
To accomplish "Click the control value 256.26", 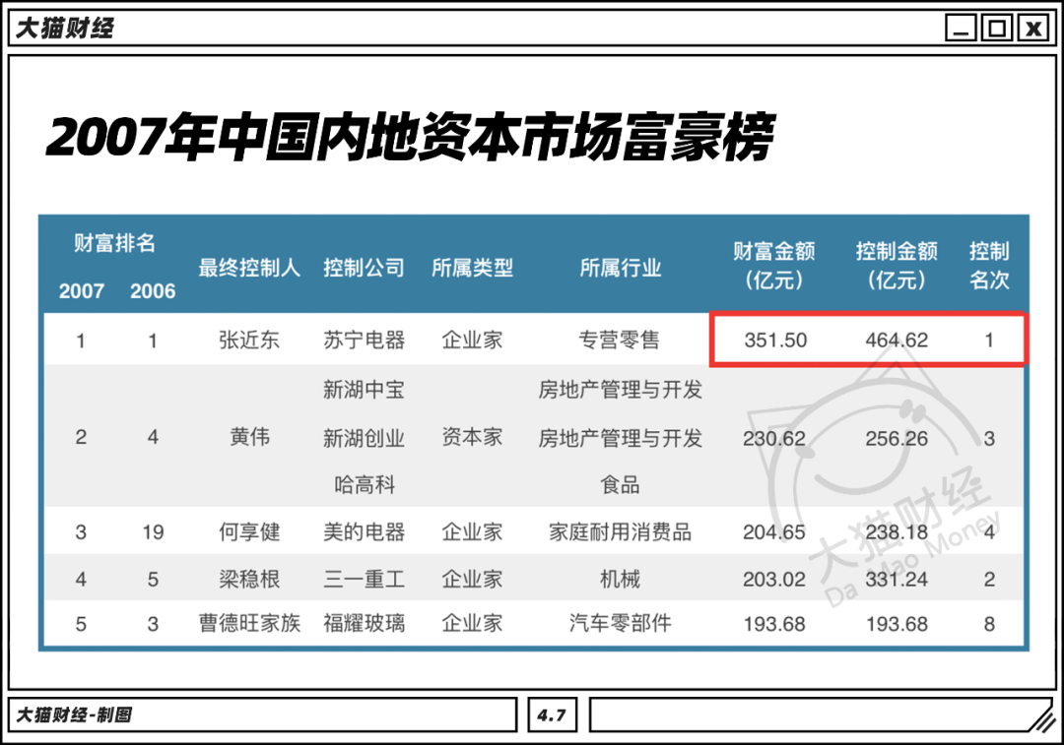I will click(x=897, y=439).
